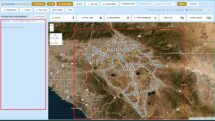Screen dimensions: 215x121
Task: Click the Unassigned stat card
Action: coord(118,18)
